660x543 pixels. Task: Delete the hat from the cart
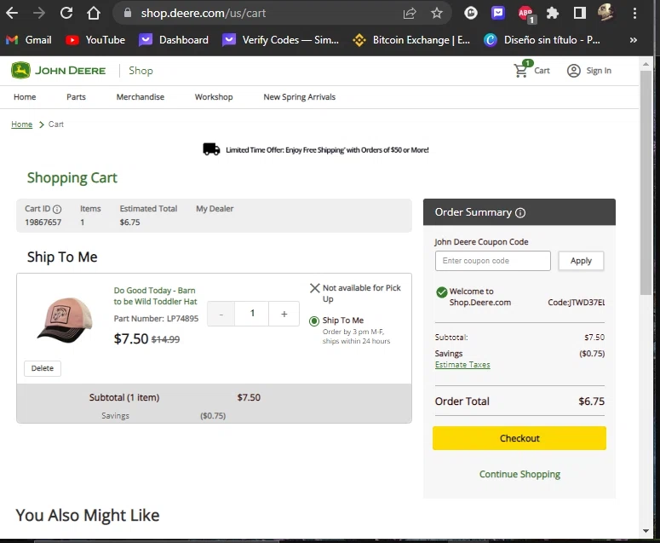43,368
